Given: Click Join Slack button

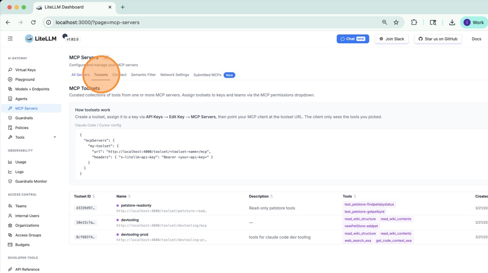Looking at the screenshot, I should (392, 39).
